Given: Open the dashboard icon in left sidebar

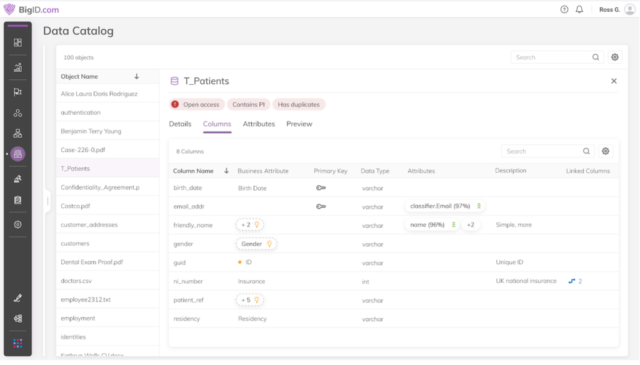Looking at the screenshot, I should point(17,42).
